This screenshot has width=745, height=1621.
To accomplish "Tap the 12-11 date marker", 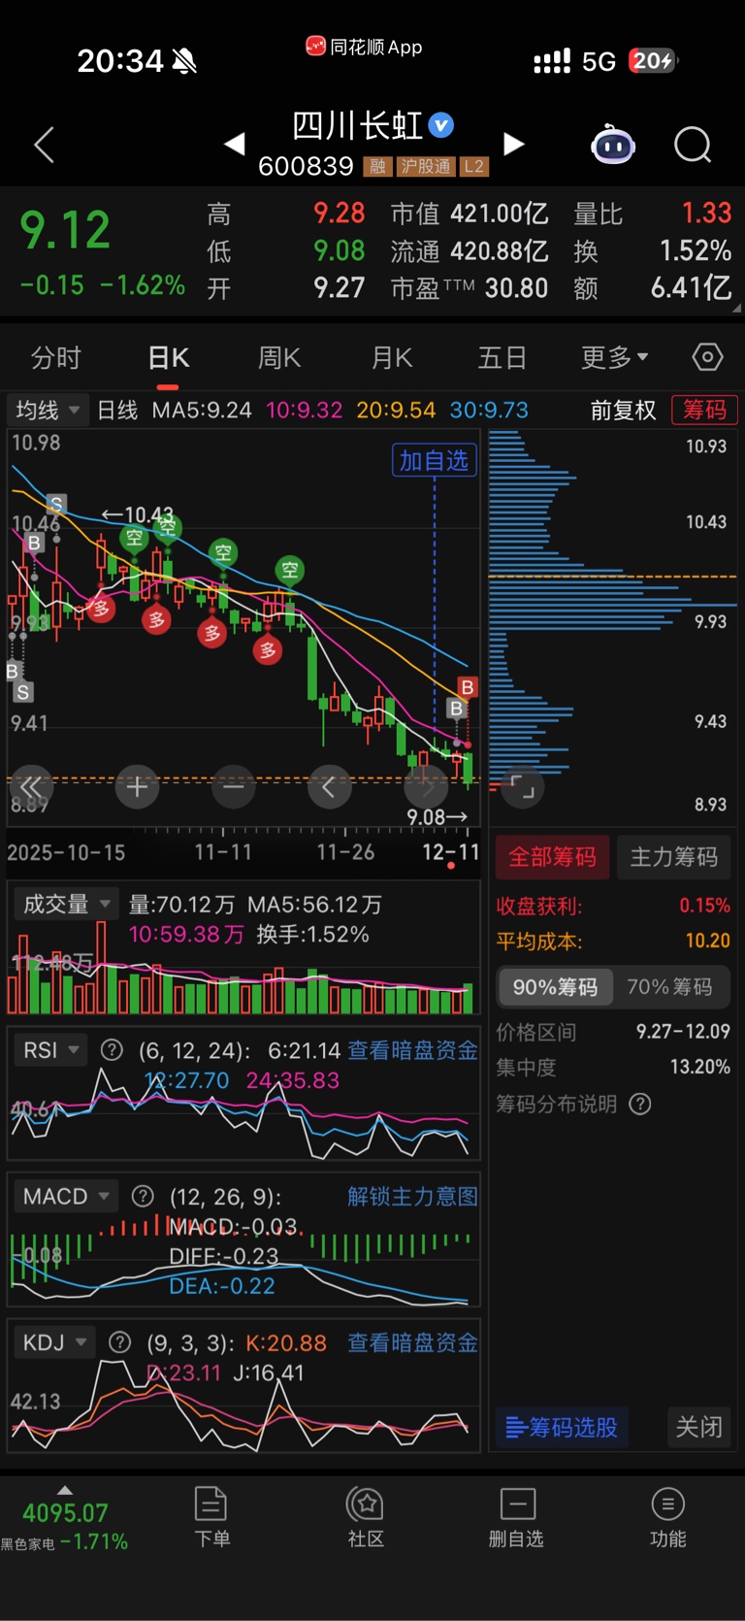I will 450,852.
